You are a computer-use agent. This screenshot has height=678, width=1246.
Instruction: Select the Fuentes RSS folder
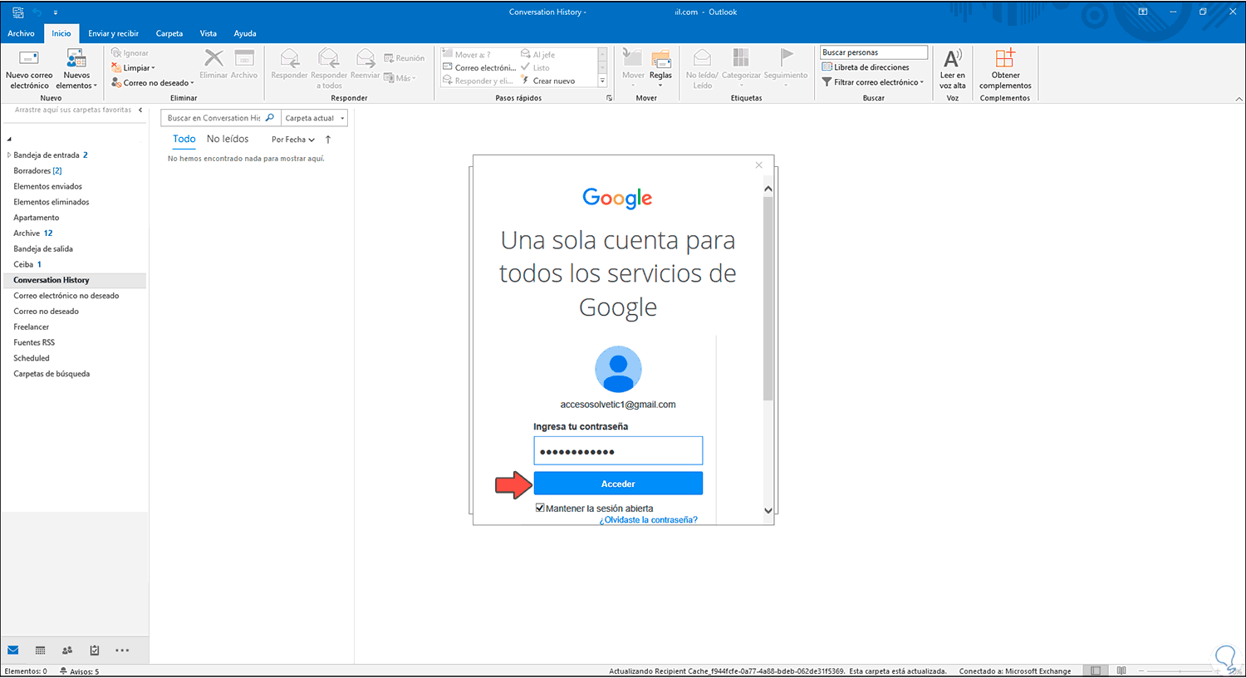(34, 342)
